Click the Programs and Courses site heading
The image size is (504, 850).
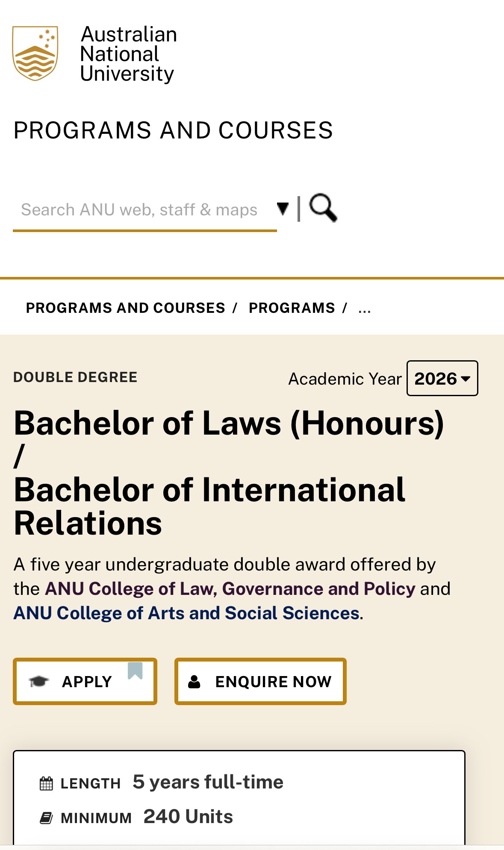click(x=173, y=130)
